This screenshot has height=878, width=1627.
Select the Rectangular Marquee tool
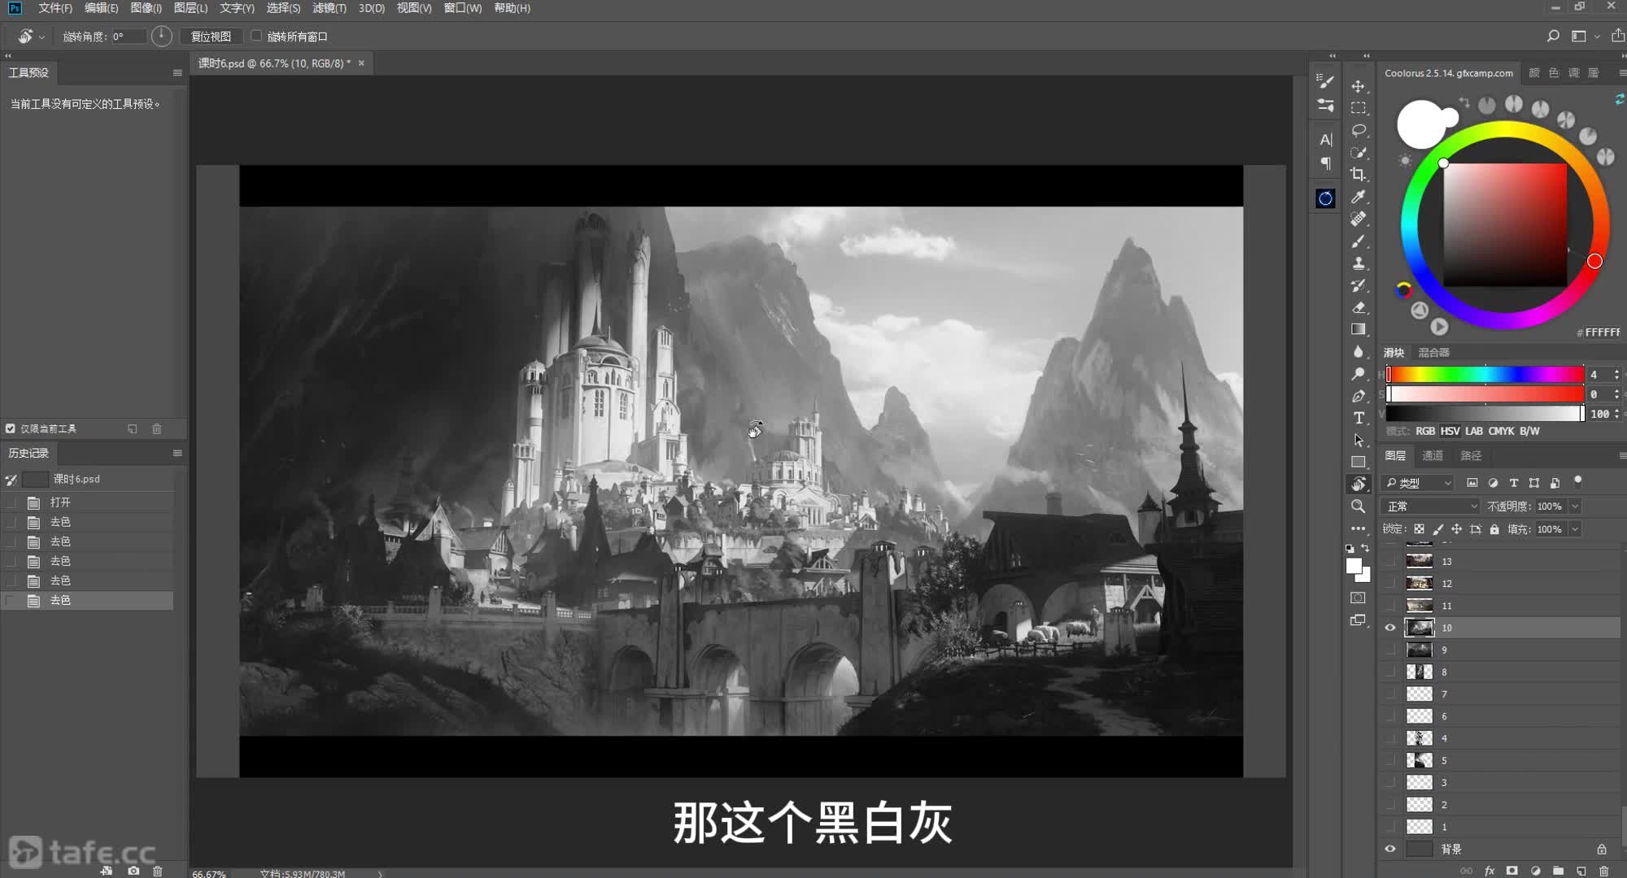pos(1358,108)
